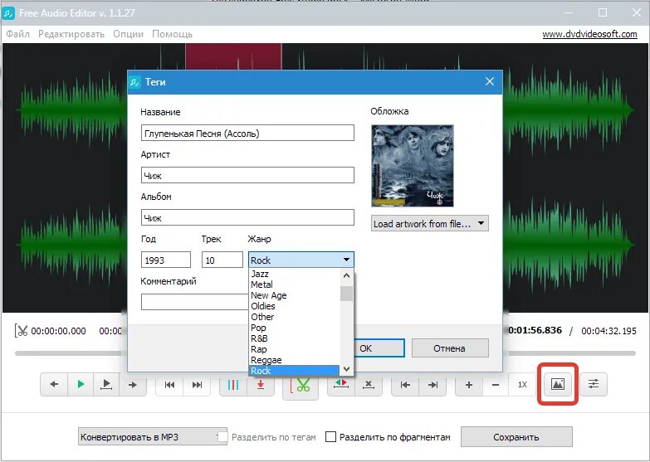650x462 pixels.
Task: Click the 00:04:32.195 total duration text
Action: [x=608, y=331]
